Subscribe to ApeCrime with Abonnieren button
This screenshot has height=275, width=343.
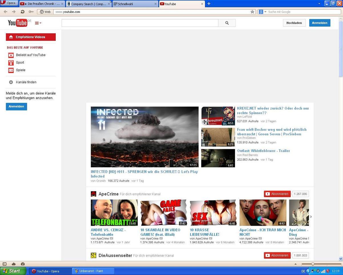[x=277, y=194]
